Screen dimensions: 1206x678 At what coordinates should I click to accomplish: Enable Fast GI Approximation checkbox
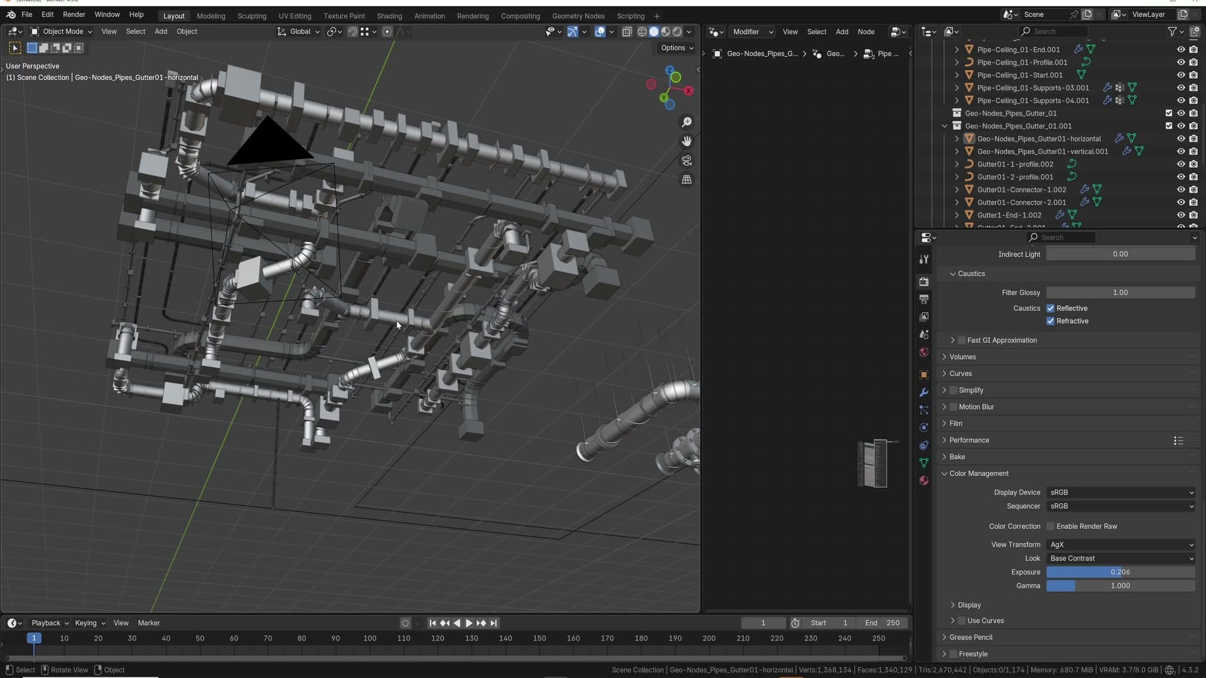pyautogui.click(x=962, y=340)
